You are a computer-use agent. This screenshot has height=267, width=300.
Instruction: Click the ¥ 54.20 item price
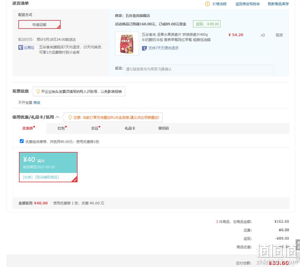click(x=236, y=35)
